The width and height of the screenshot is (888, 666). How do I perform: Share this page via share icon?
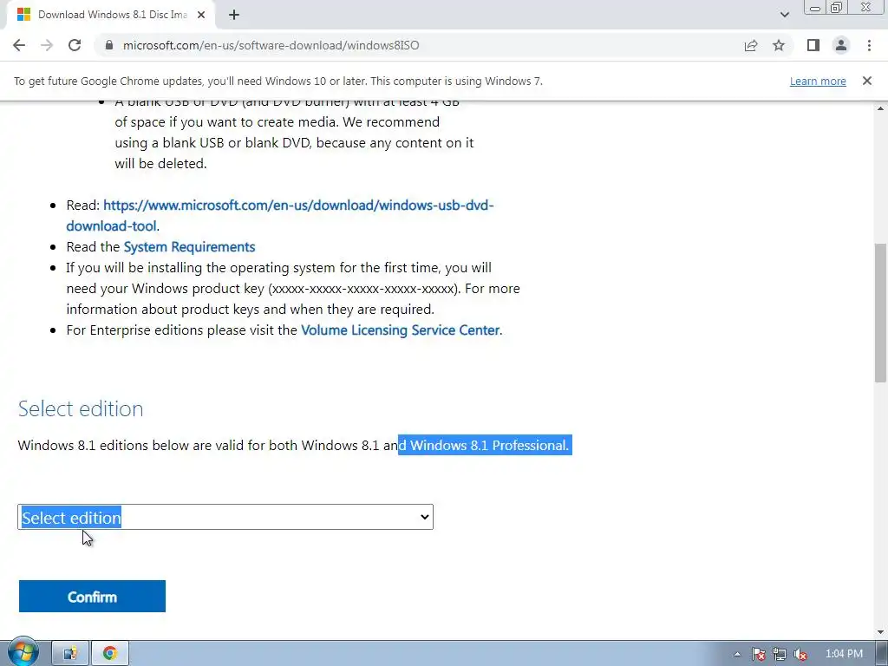(751, 45)
